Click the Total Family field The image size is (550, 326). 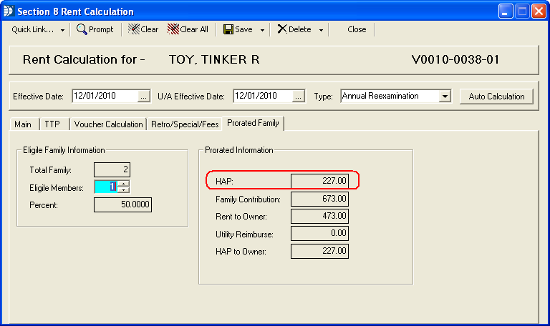112,170
